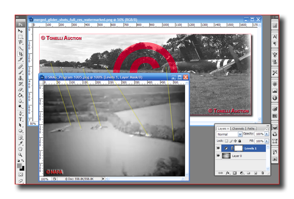Select the Levels 1 layer mask thumbnail
The width and height of the screenshot is (294, 199).
coord(239,148)
